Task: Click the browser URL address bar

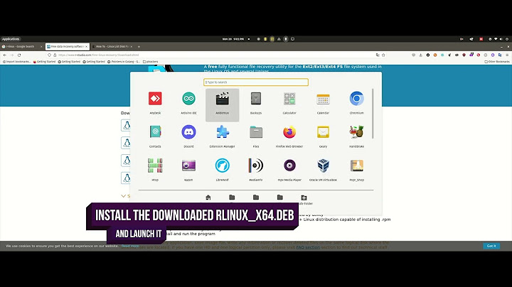Action: (215, 55)
